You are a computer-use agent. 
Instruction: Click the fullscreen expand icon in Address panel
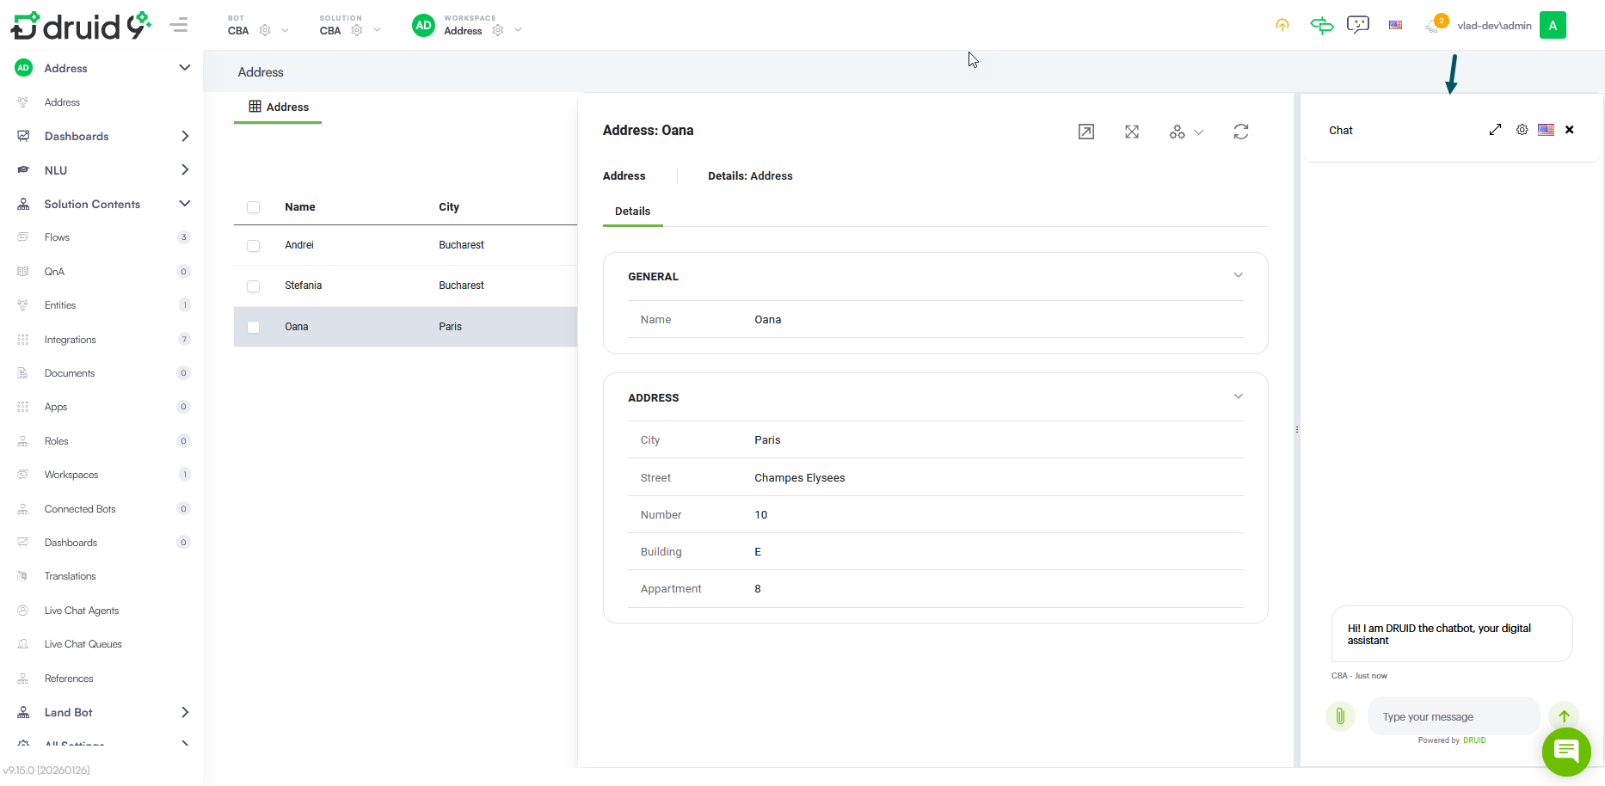click(1132, 132)
